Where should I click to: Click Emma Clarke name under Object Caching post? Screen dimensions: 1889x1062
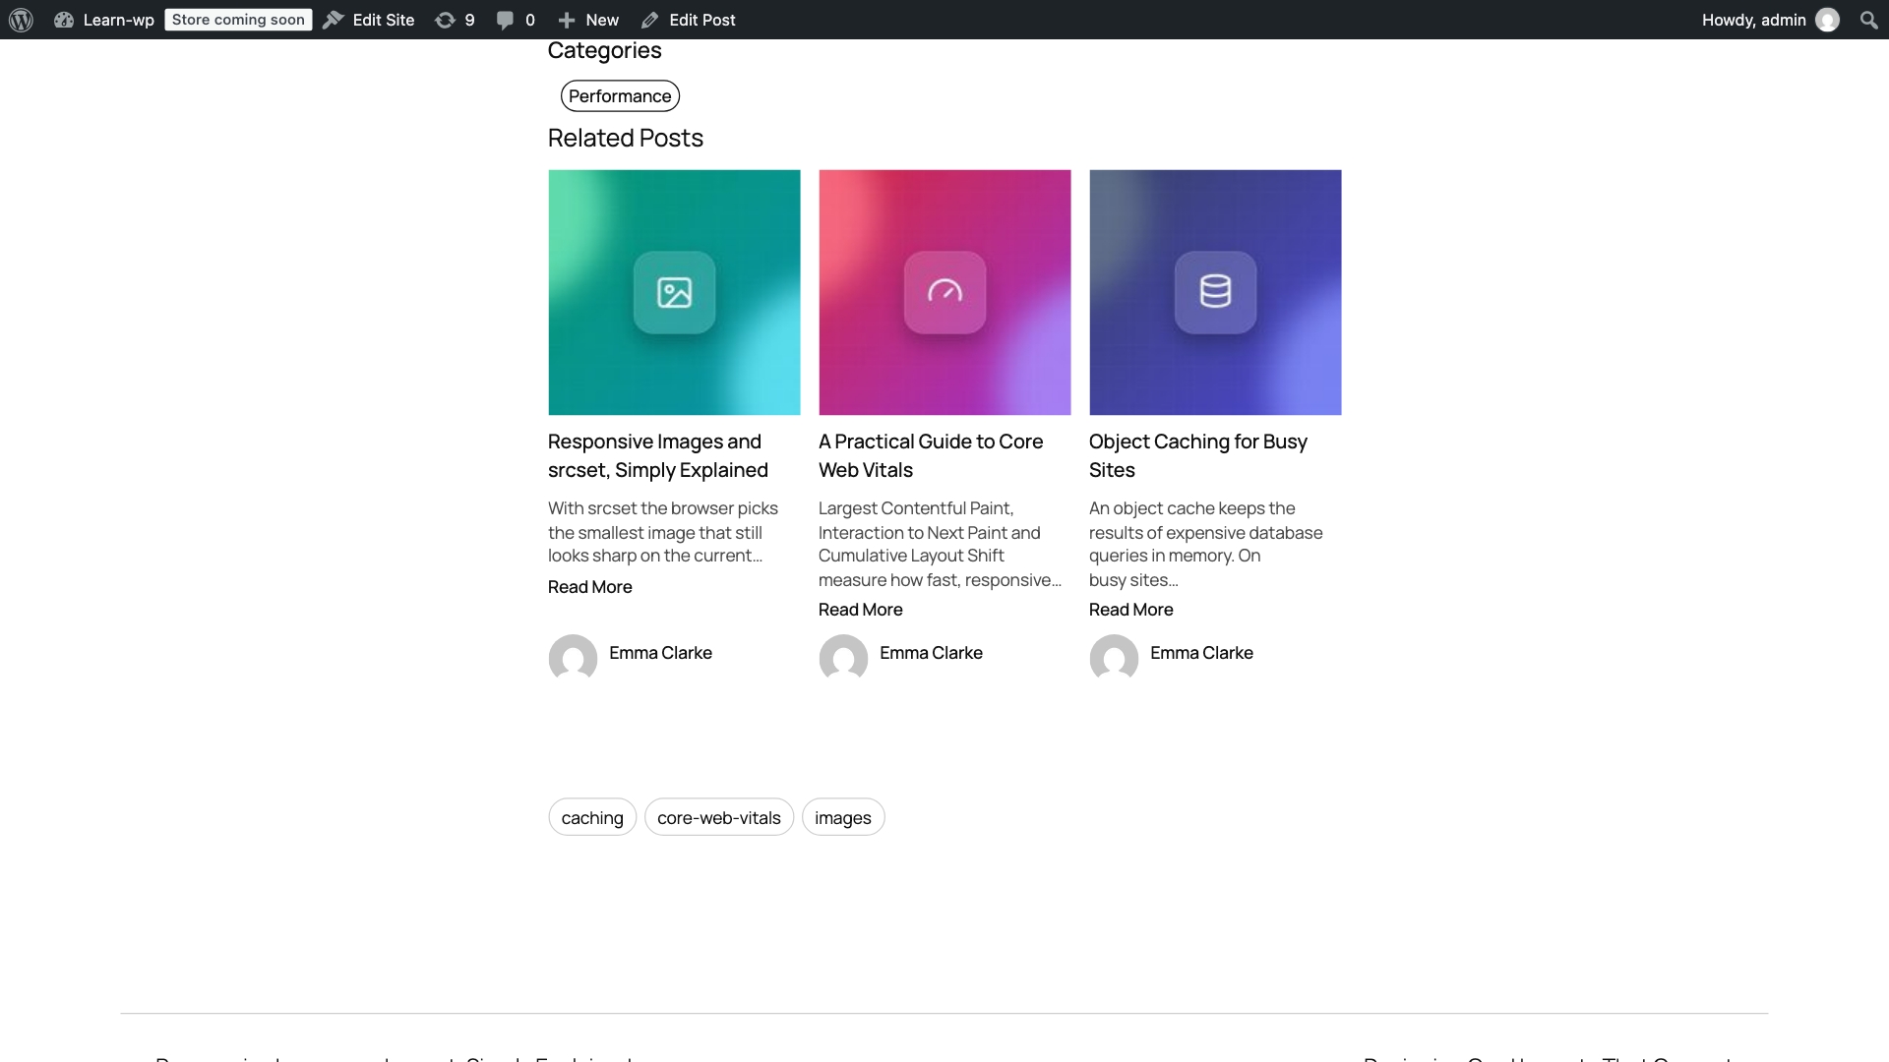1201,652
